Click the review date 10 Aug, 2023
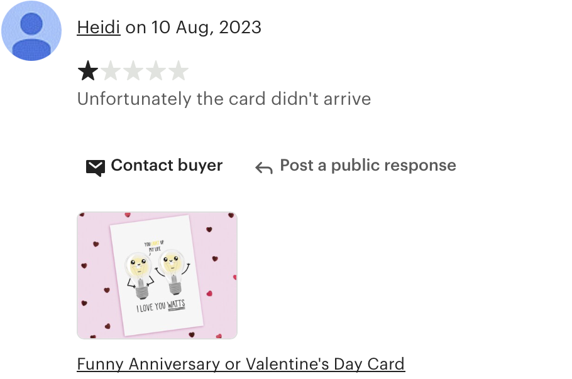The image size is (572, 379). 206,28
